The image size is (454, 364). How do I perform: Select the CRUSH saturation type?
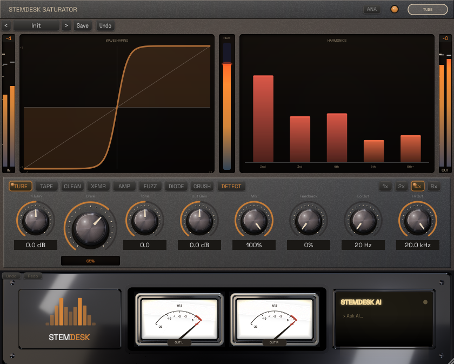click(x=202, y=186)
